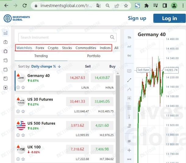Click the Investments Global logo
186x163 pixels.
coord(17,18)
